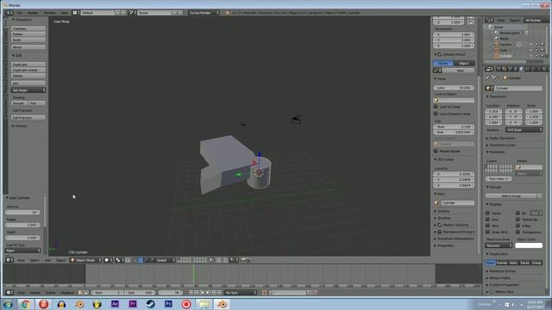Select the Scene grease pencil source
This screenshot has width=552, height=310.
[443, 63]
